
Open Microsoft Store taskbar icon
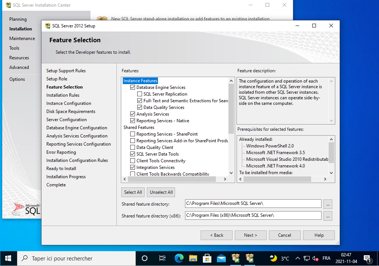click(x=207, y=258)
